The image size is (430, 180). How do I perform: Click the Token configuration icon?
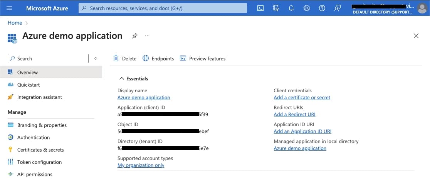coord(10,162)
